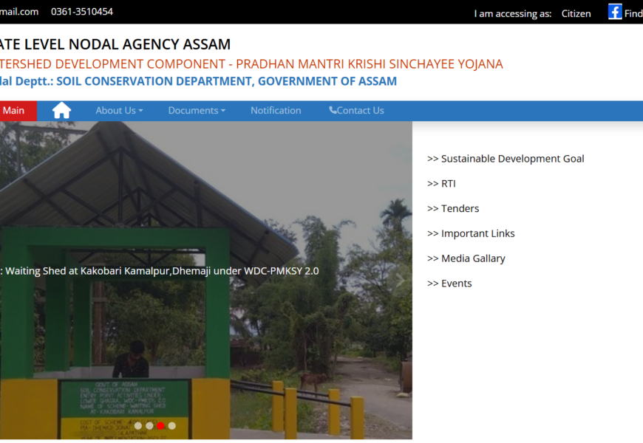Click the Waiting Shed slideshow image
Screen dimensions: 643x443
click(x=205, y=332)
